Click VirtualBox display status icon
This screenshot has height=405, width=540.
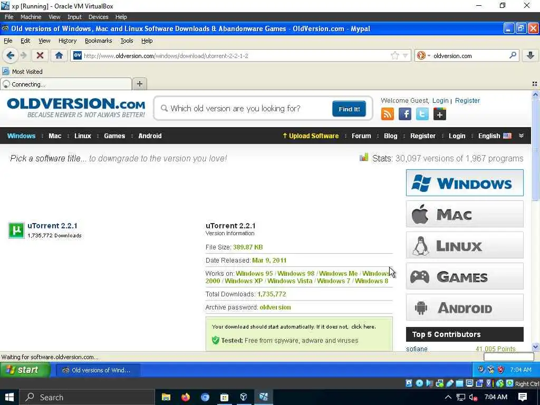coord(469,383)
